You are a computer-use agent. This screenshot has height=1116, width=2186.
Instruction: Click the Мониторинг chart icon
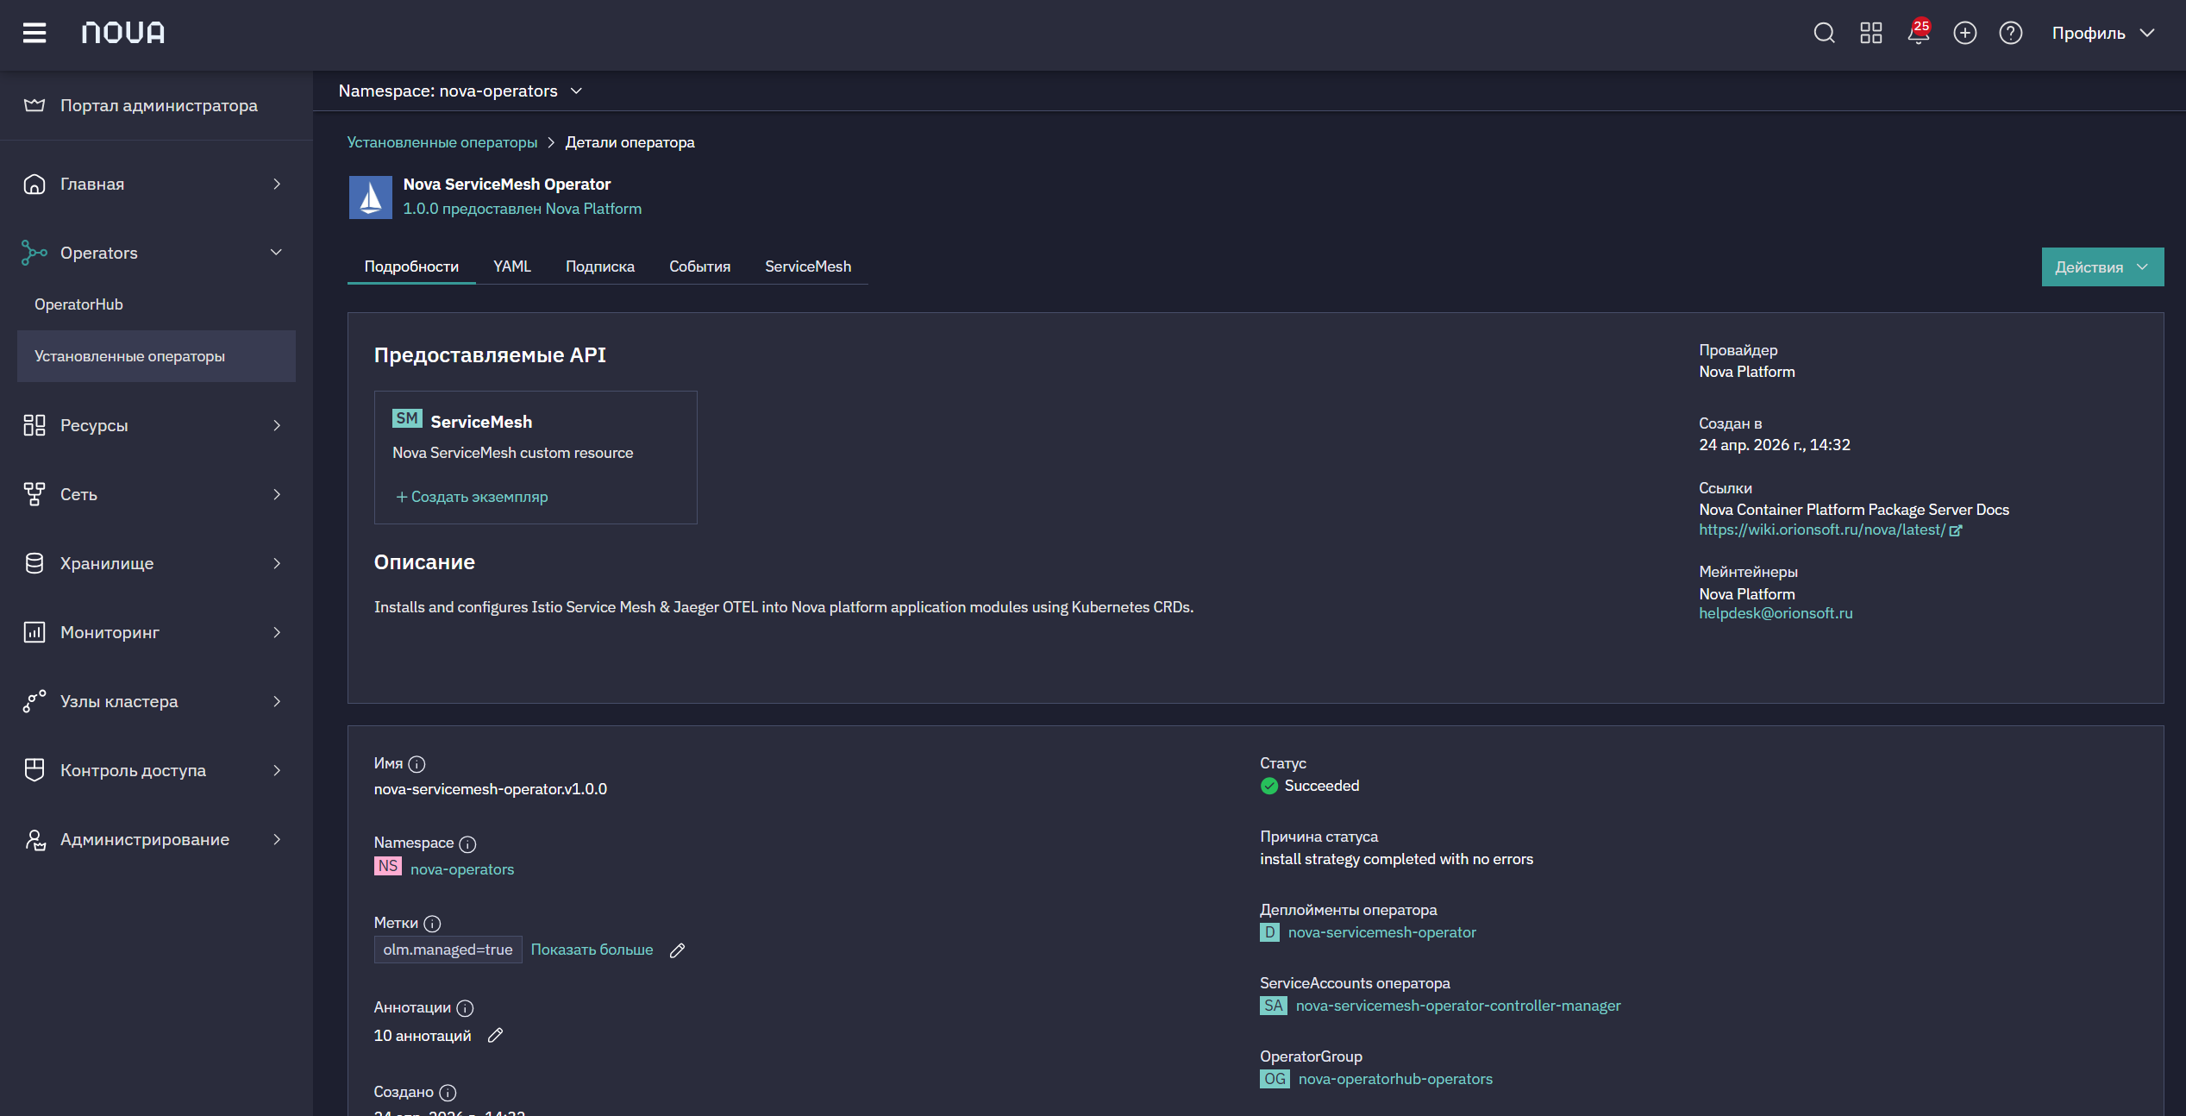[34, 632]
